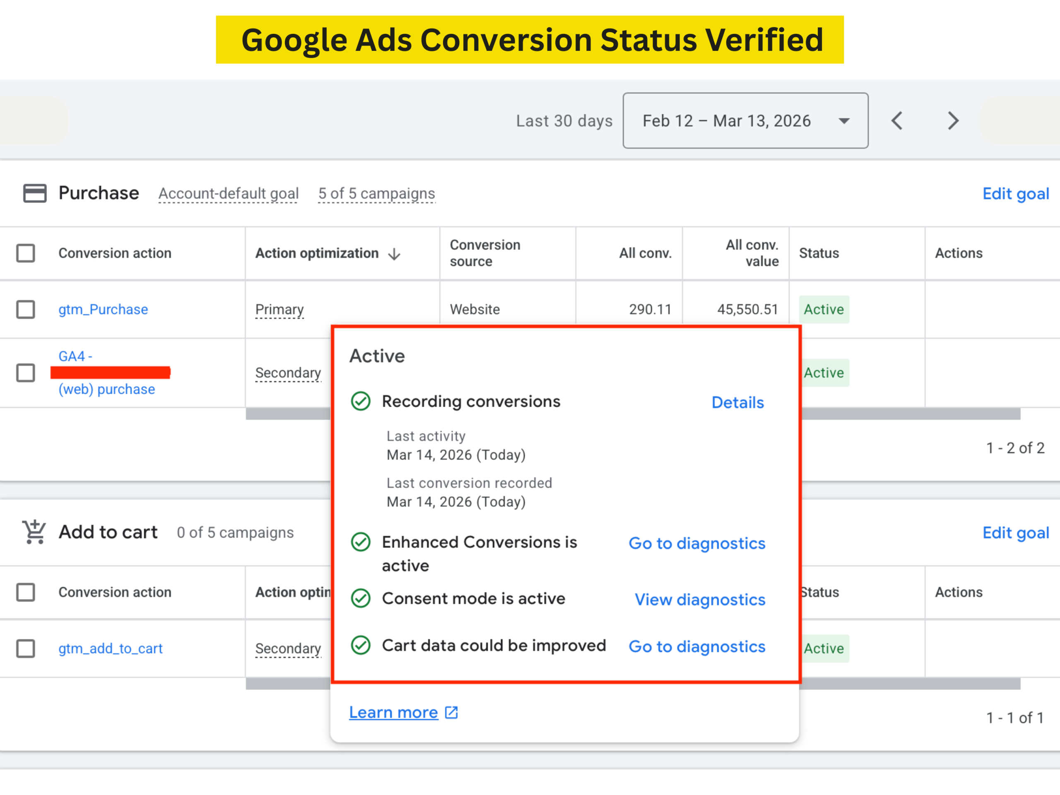Sort by the All conv. value column
The height and width of the screenshot is (795, 1060).
coord(752,253)
